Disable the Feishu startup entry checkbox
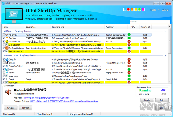 click(4, 73)
